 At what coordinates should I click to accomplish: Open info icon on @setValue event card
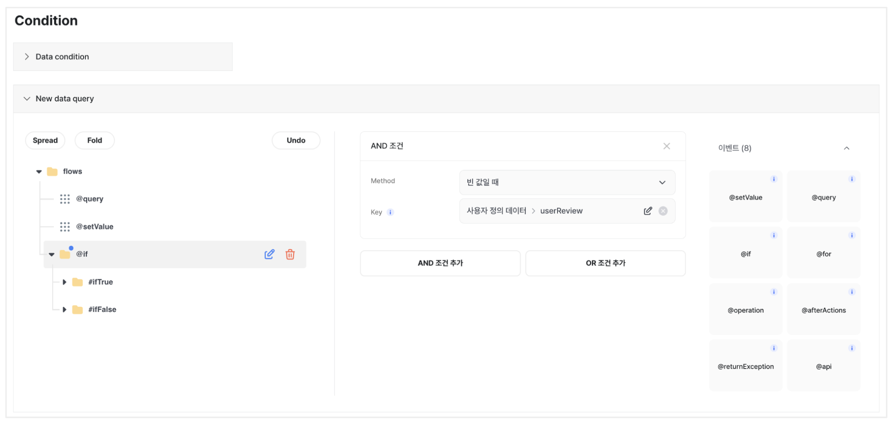point(774,179)
